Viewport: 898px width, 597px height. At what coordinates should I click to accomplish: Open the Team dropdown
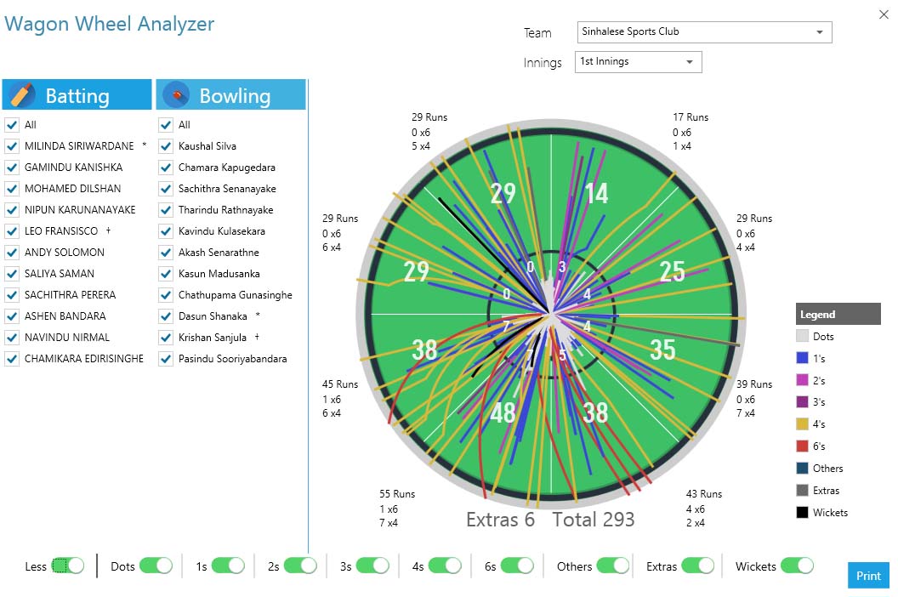[x=702, y=32]
